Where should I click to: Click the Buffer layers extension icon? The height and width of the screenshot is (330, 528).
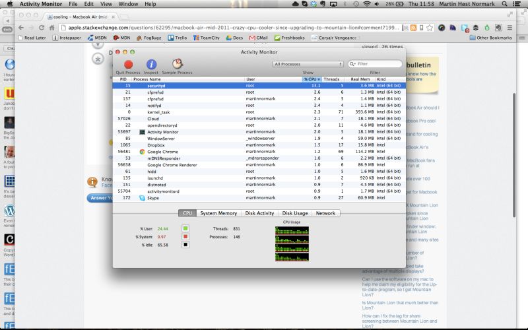coord(476,28)
